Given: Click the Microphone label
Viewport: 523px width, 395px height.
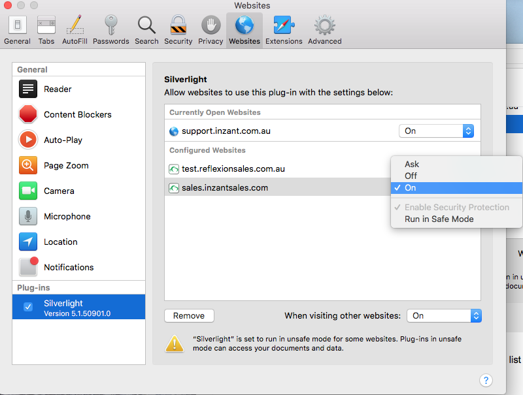Looking at the screenshot, I should click(67, 217).
